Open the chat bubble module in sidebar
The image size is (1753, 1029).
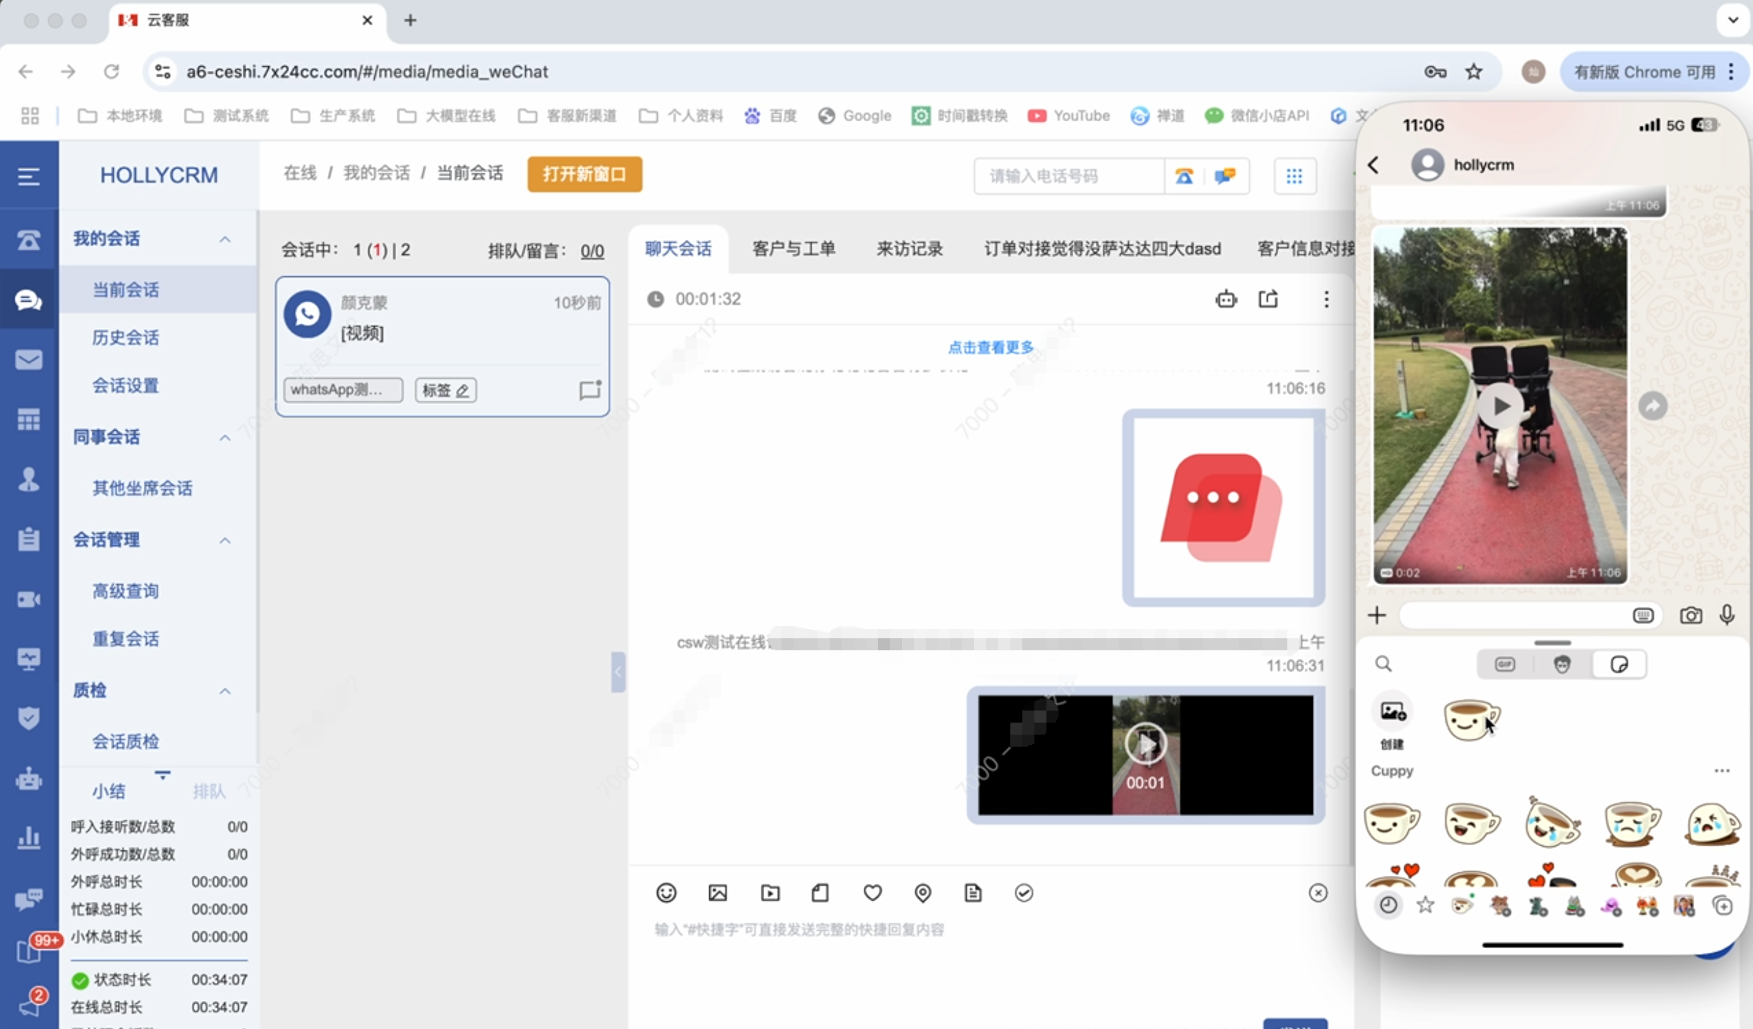(29, 300)
